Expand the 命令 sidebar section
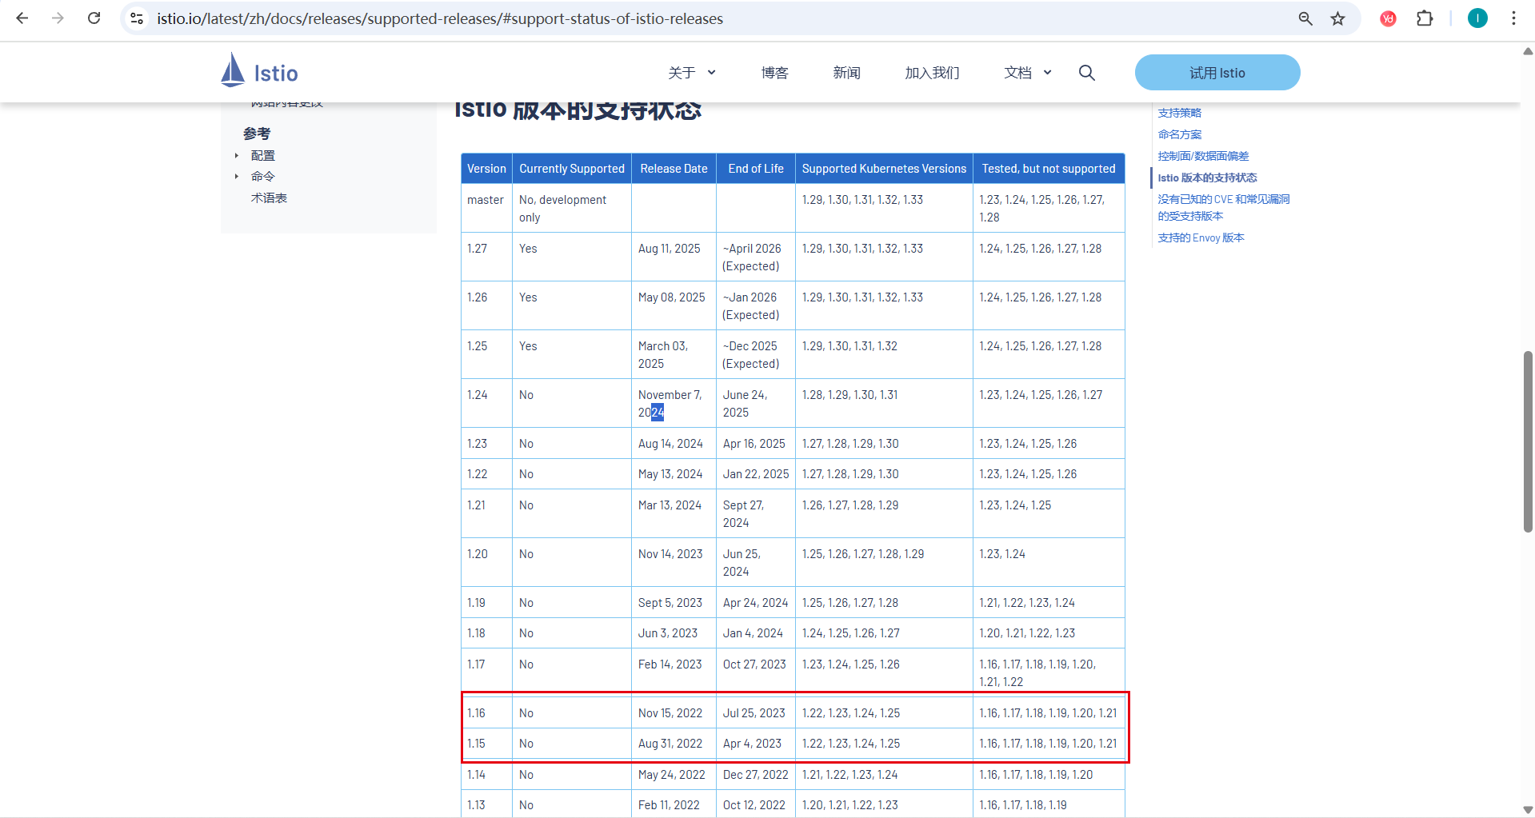The width and height of the screenshot is (1535, 818). coord(237,177)
